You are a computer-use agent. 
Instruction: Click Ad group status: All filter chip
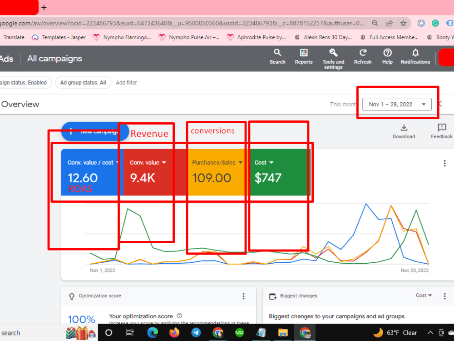(x=83, y=83)
